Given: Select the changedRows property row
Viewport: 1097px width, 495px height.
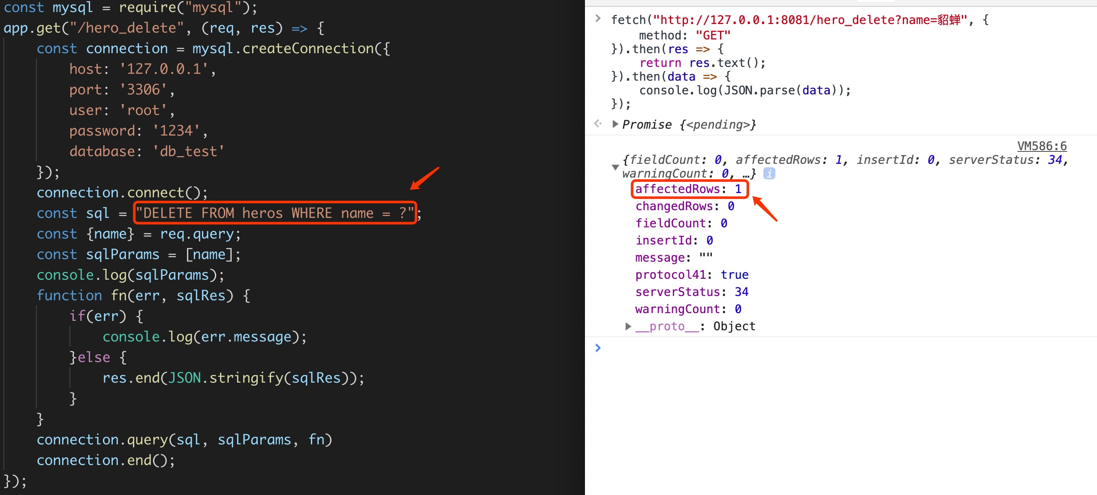Looking at the screenshot, I should [684, 206].
